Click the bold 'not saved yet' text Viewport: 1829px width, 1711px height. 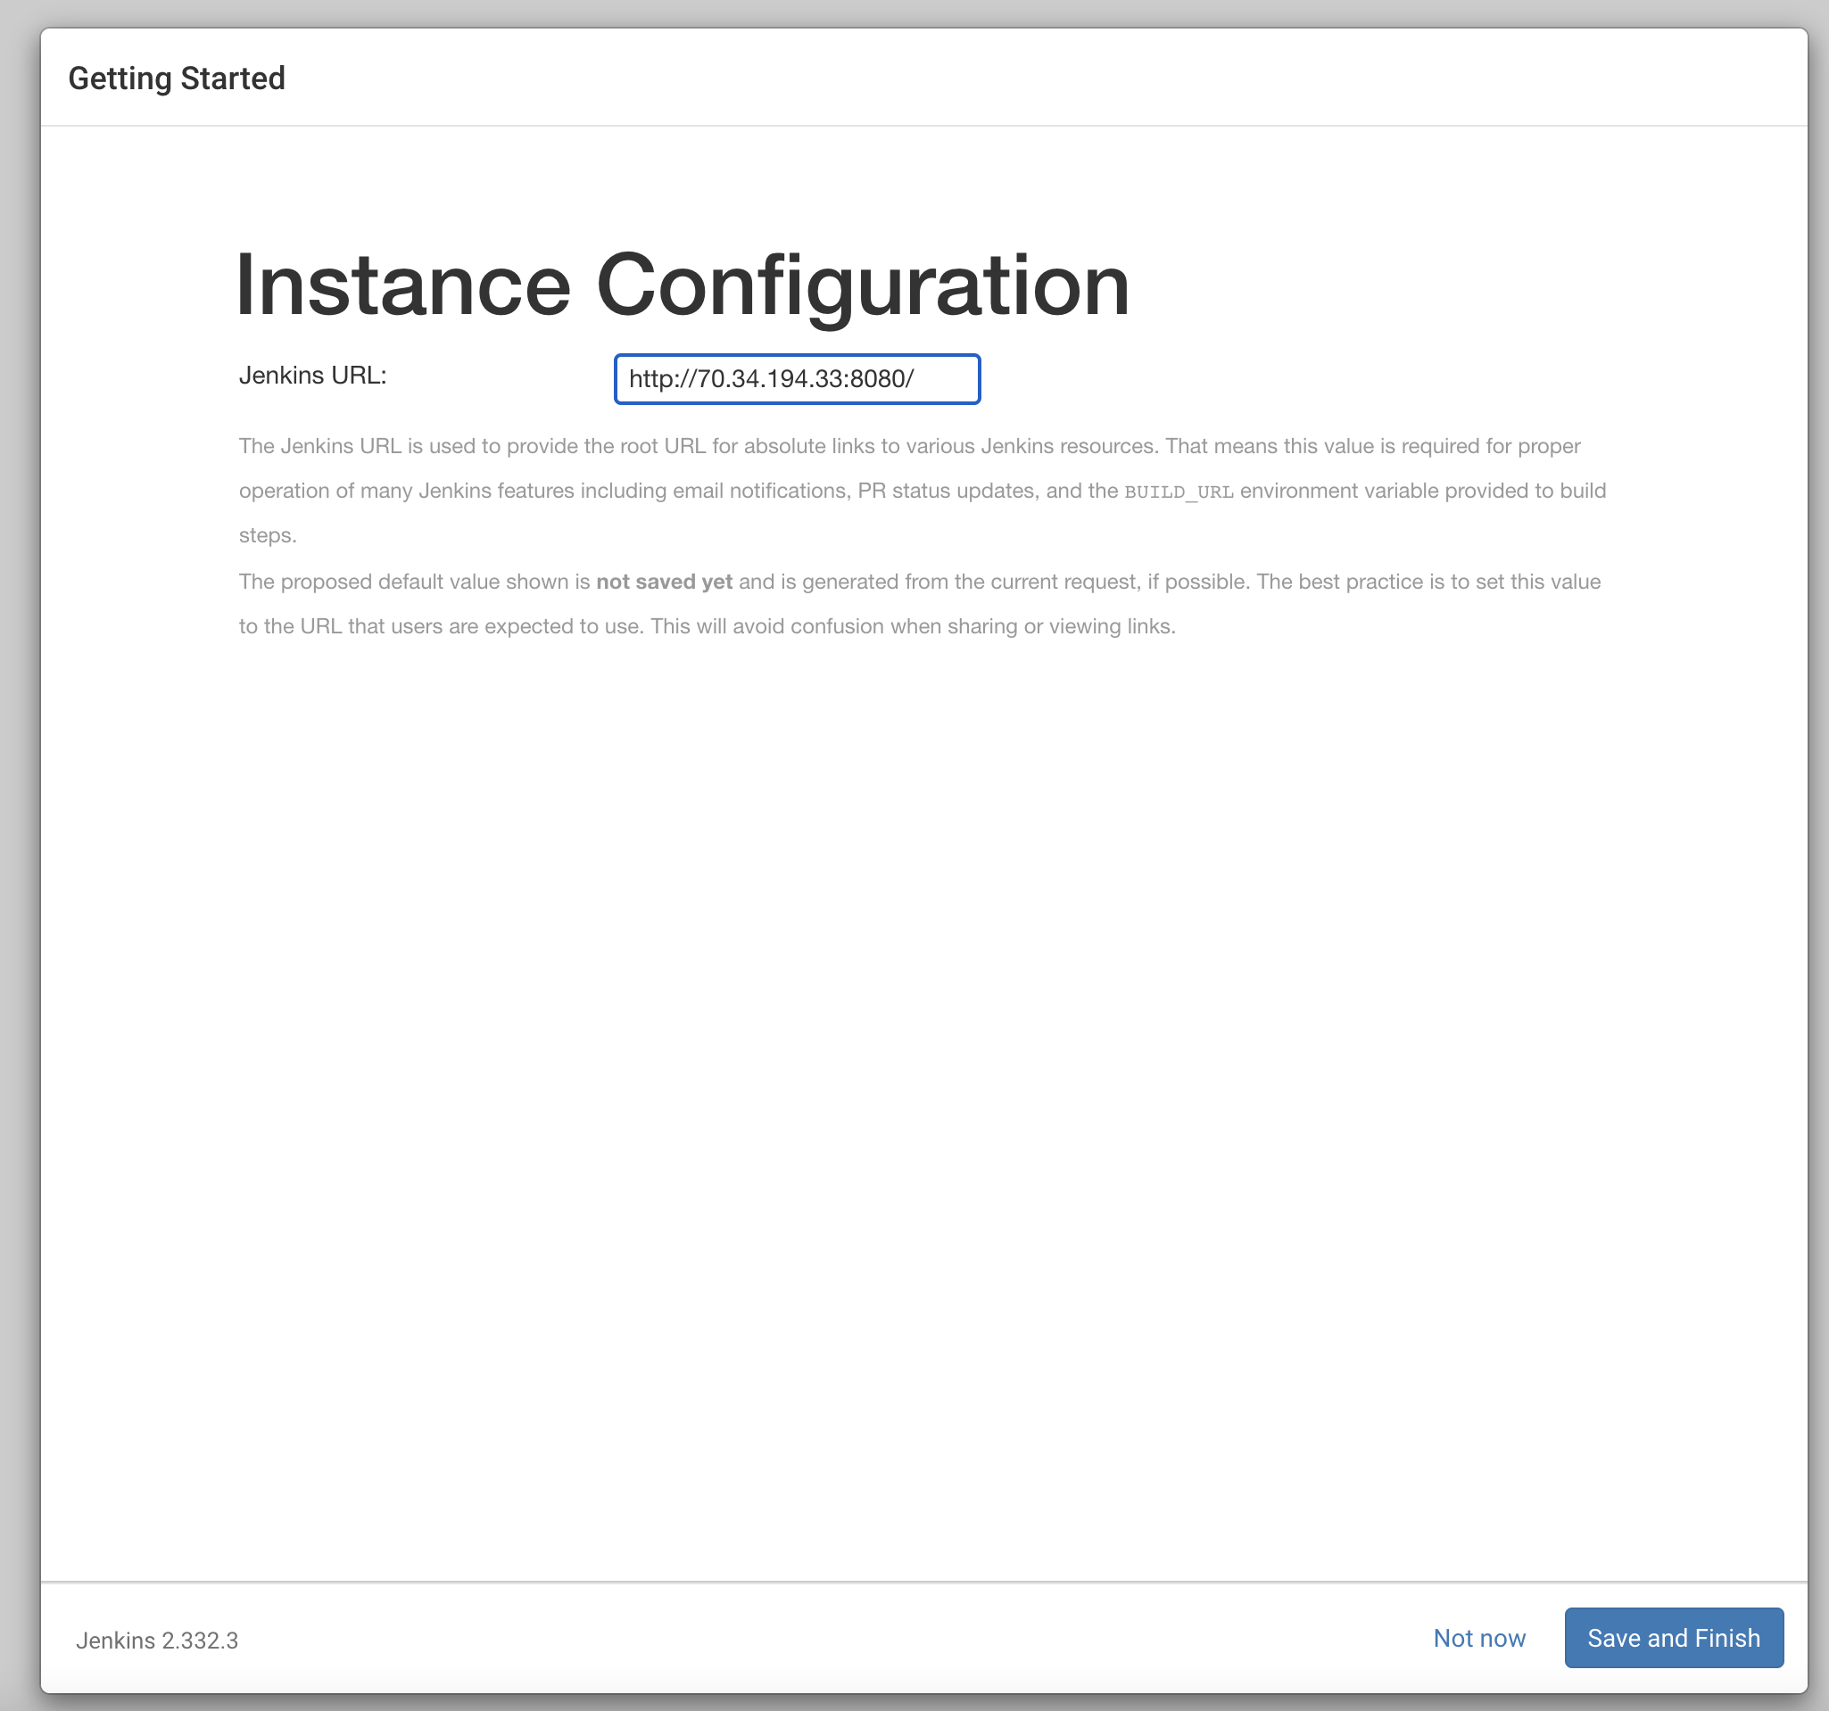[665, 583]
